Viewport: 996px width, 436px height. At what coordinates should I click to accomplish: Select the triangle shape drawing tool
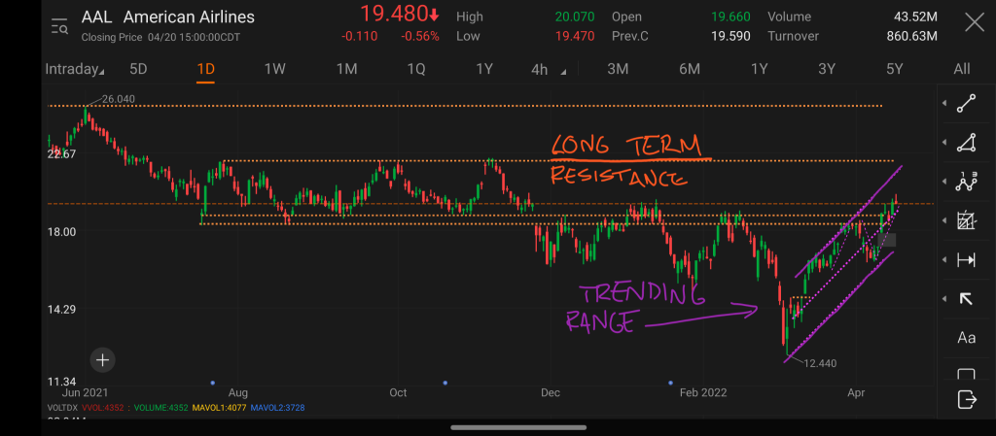pyautogui.click(x=966, y=143)
